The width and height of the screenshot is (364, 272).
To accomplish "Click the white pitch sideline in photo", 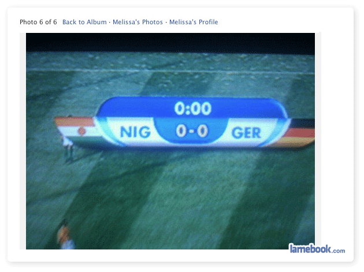I will coord(170,70).
